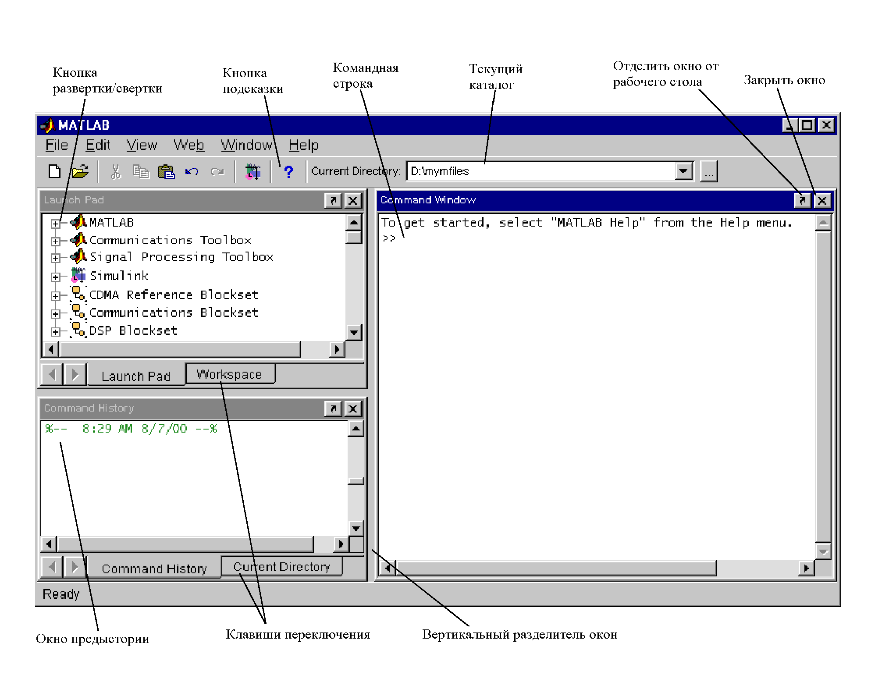
Task: Click the Open file folder icon
Action: [x=80, y=171]
